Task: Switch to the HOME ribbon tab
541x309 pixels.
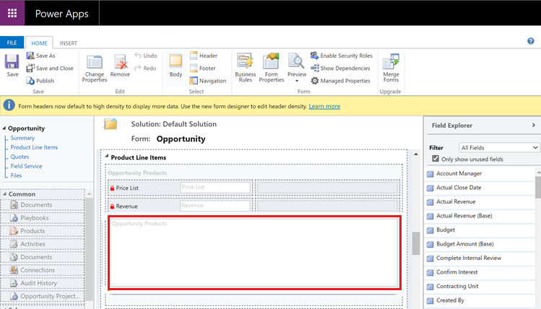Action: [x=39, y=43]
